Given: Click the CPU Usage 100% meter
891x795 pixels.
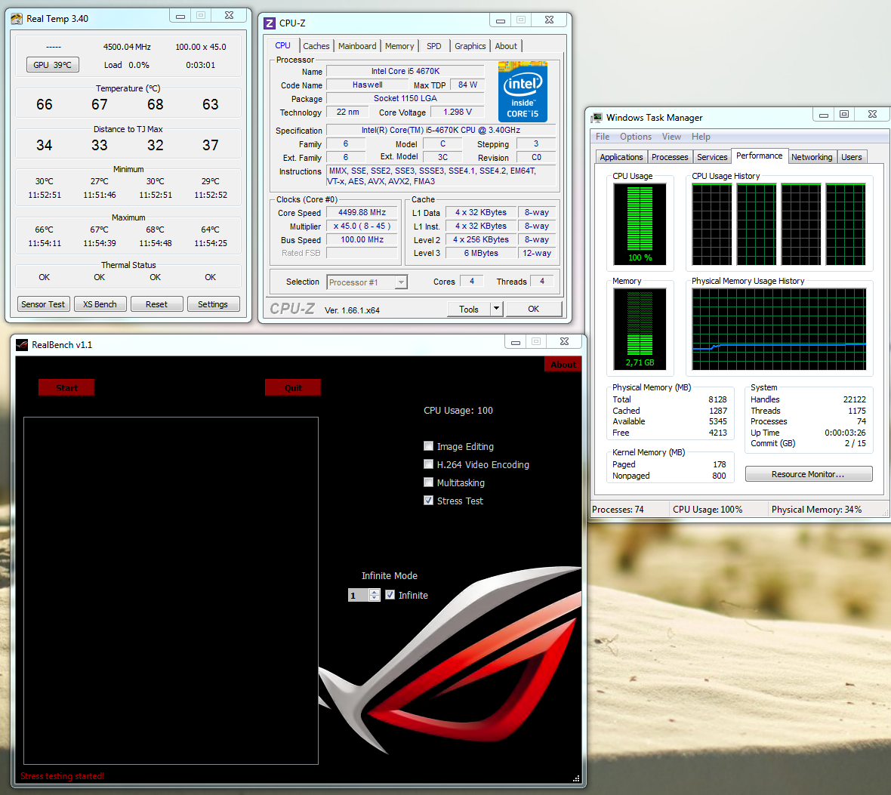Looking at the screenshot, I should (640, 224).
